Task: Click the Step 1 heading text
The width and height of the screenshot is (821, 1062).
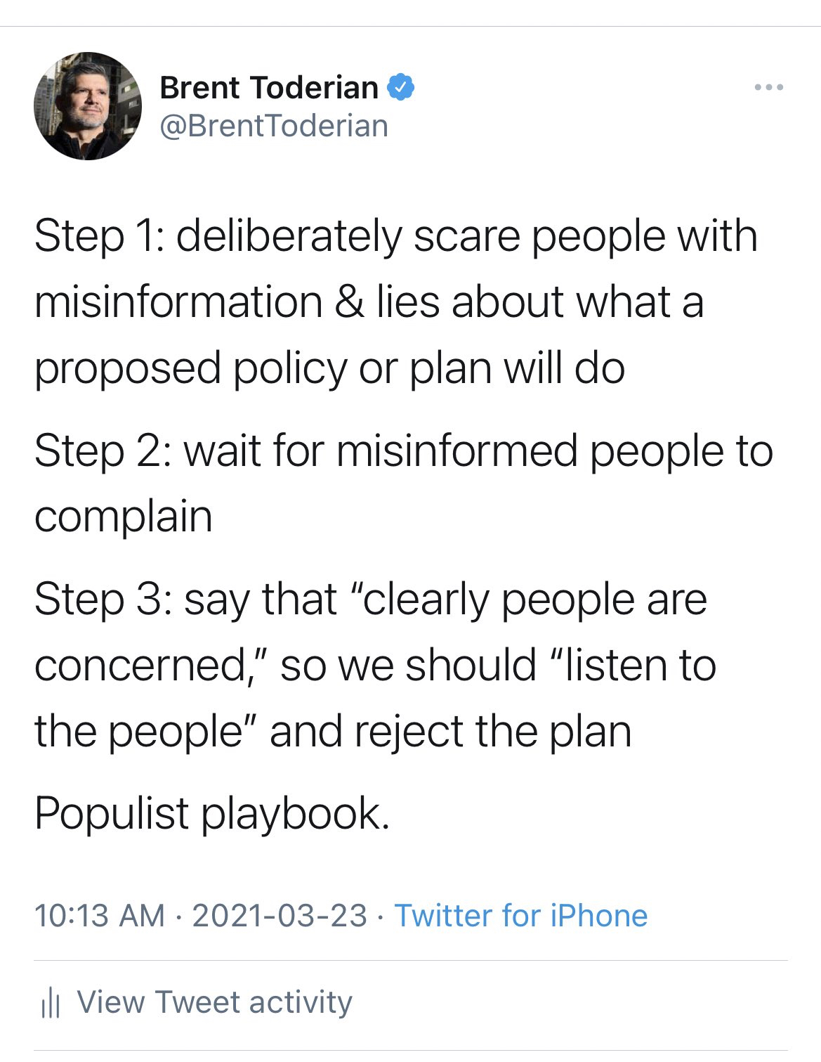Action: (98, 235)
